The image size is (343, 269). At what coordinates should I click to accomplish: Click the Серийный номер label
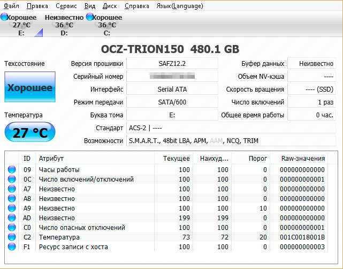pyautogui.click(x=98, y=77)
